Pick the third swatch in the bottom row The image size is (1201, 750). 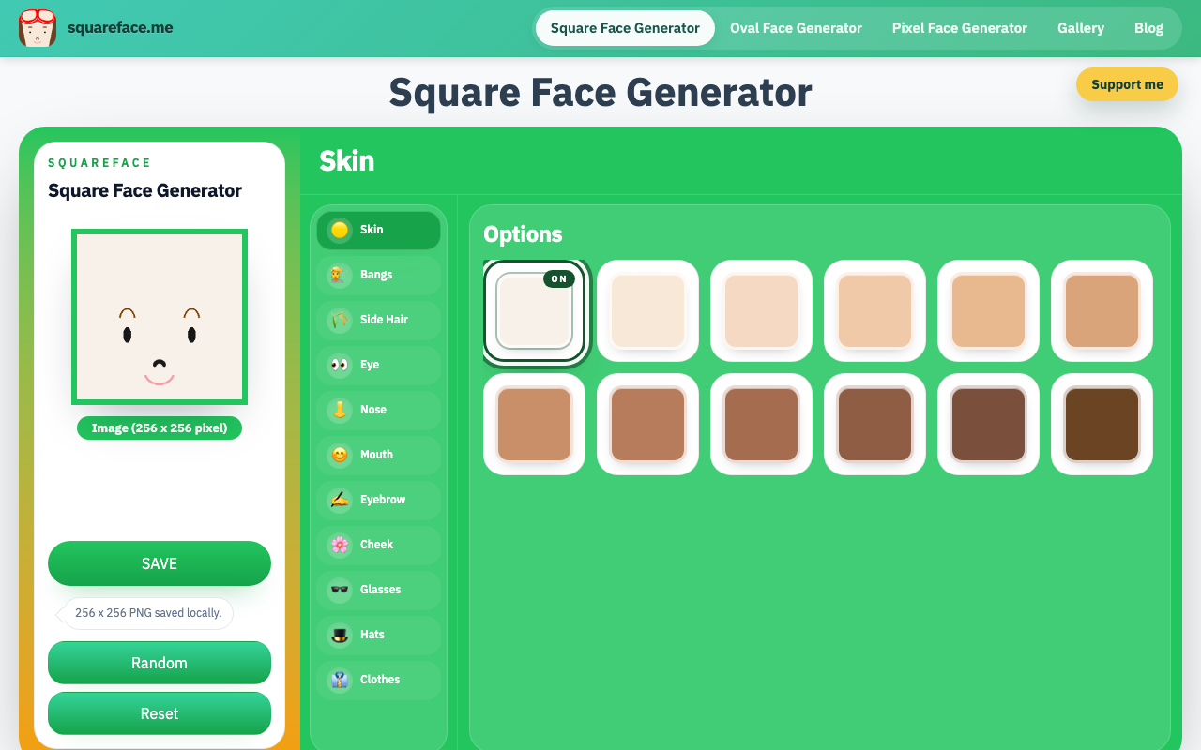pos(762,425)
